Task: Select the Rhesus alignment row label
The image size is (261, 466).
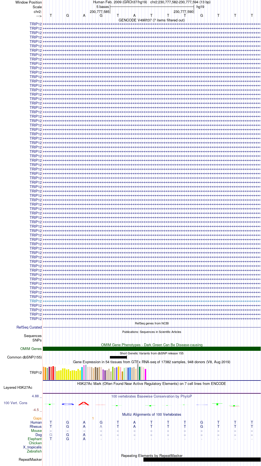Action: click(36, 426)
